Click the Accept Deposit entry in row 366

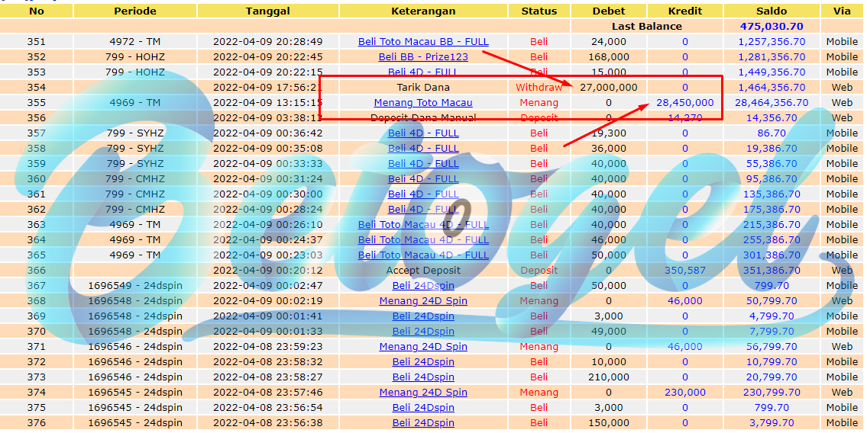(x=423, y=271)
